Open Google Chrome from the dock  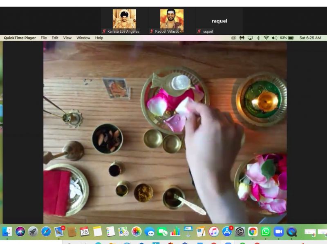coord(253,232)
